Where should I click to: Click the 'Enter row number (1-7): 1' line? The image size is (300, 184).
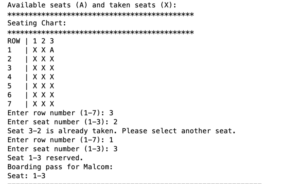pyautogui.click(x=60, y=140)
